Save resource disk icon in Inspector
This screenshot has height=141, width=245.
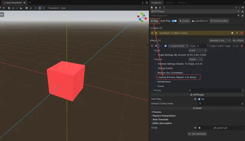160,7
